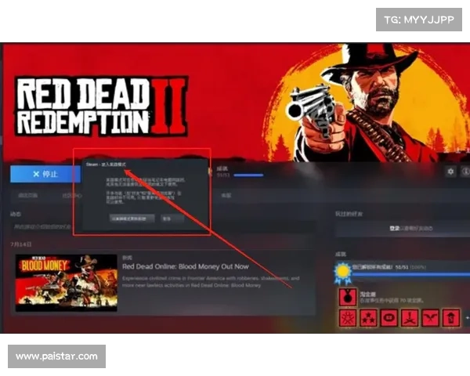
Task: Confirm restart in offline mode dialog button
Action: tap(132, 219)
